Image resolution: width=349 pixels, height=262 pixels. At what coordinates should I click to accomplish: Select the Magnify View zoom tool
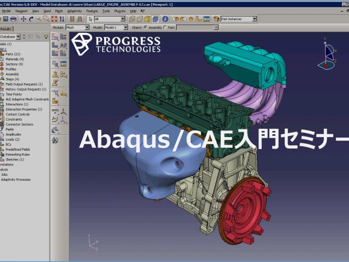tap(39, 19)
